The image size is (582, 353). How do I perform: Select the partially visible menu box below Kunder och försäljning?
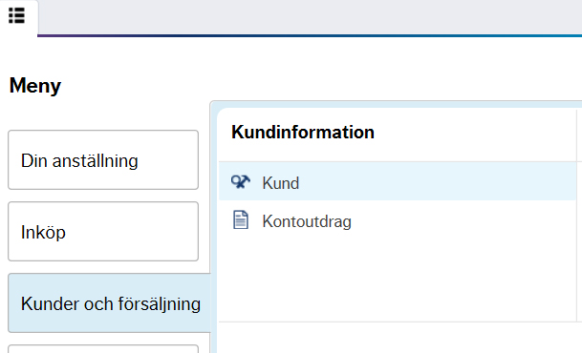pyautogui.click(x=103, y=349)
